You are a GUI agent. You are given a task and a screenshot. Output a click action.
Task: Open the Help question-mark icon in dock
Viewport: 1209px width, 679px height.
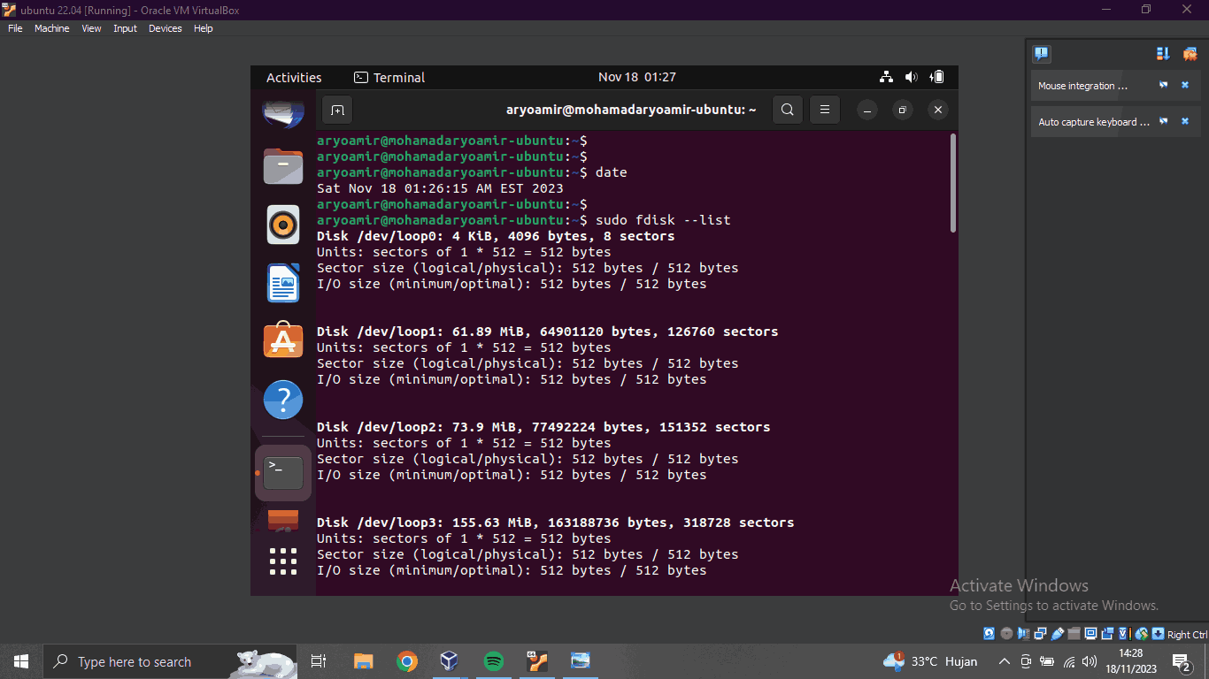click(283, 401)
